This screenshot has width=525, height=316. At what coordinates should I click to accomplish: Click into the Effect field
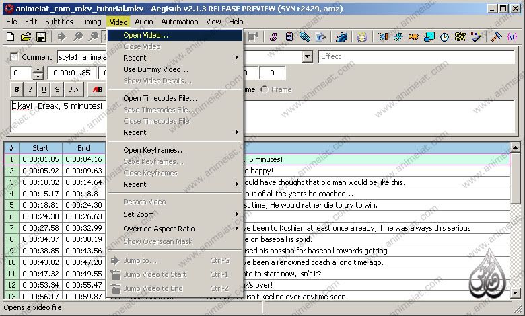click(x=416, y=57)
